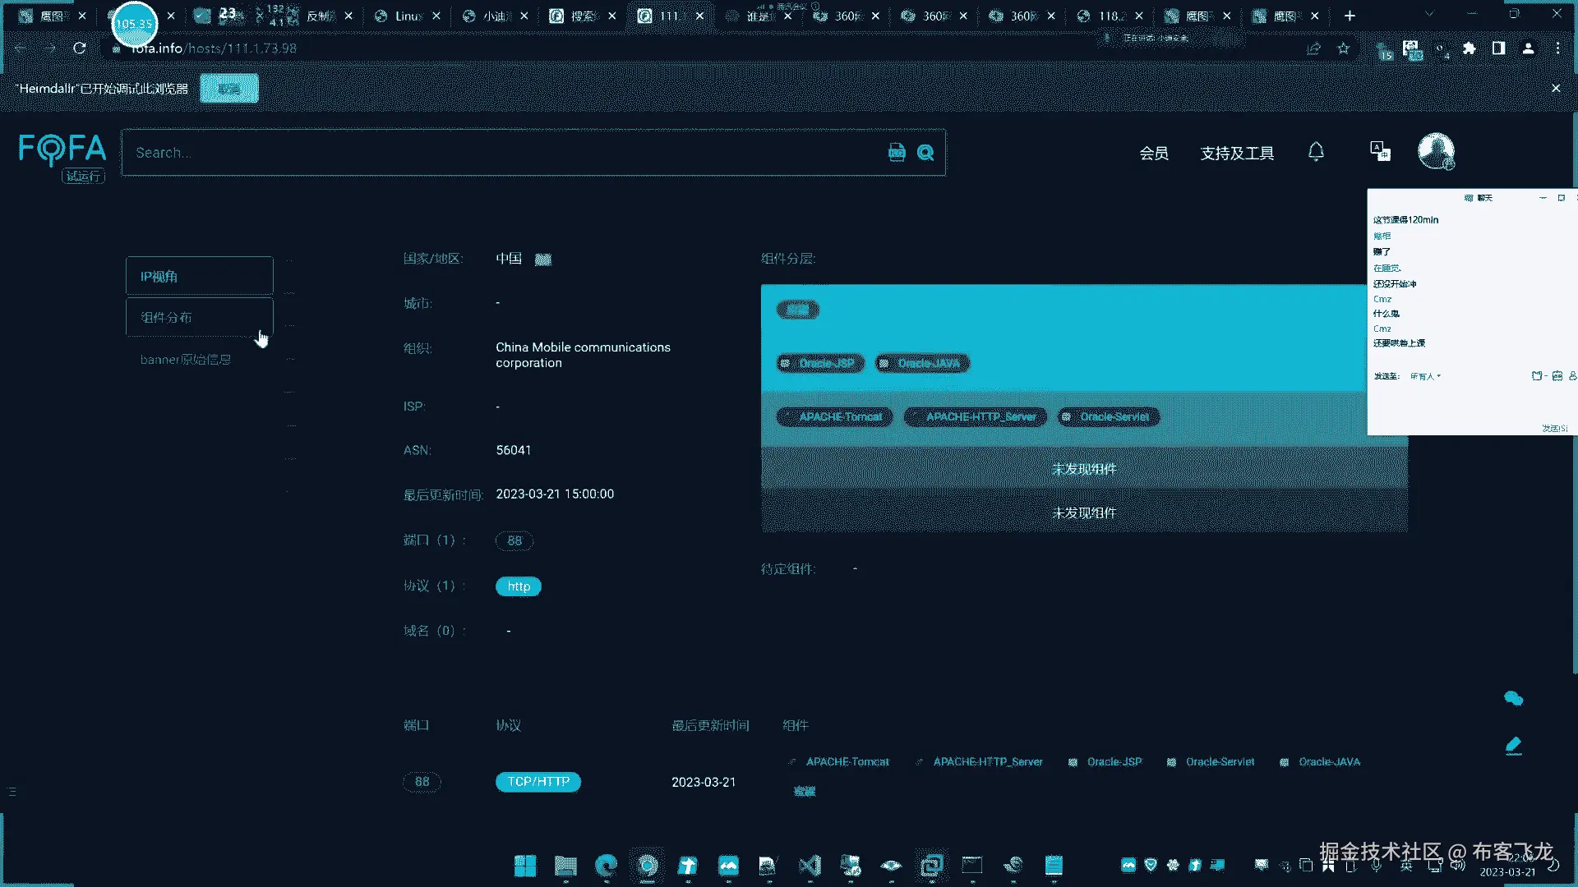Image resolution: width=1578 pixels, height=887 pixels.
Task: Open the 支持及工具 menu
Action: point(1237,154)
